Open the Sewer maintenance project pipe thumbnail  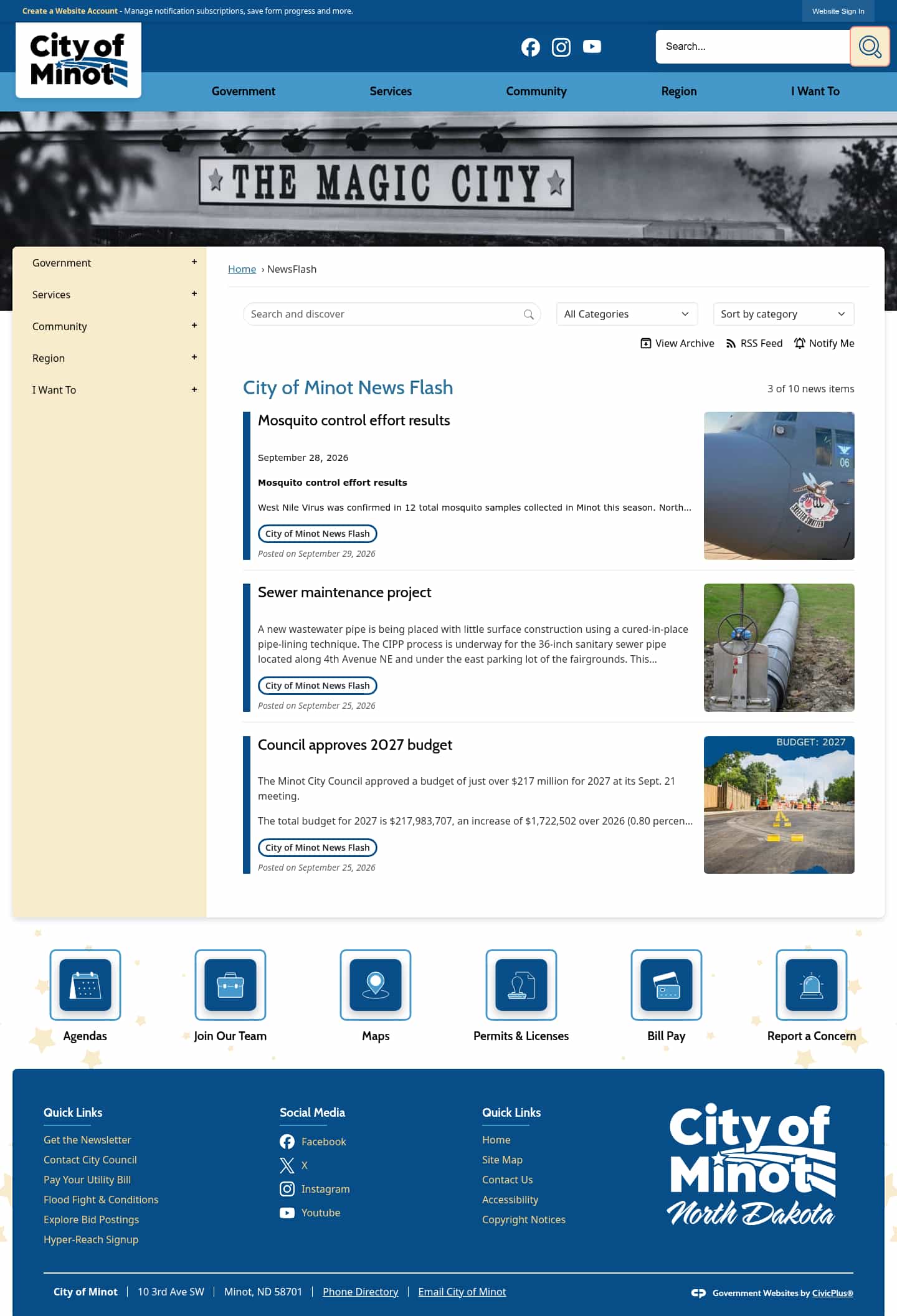779,648
